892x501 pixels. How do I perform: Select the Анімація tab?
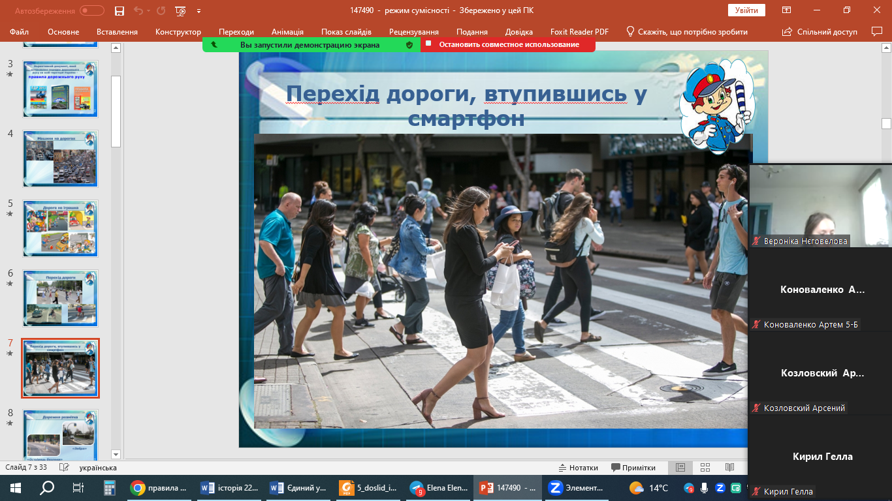click(x=287, y=32)
